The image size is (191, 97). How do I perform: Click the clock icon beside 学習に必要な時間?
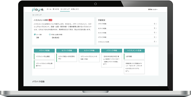pos(50,34)
